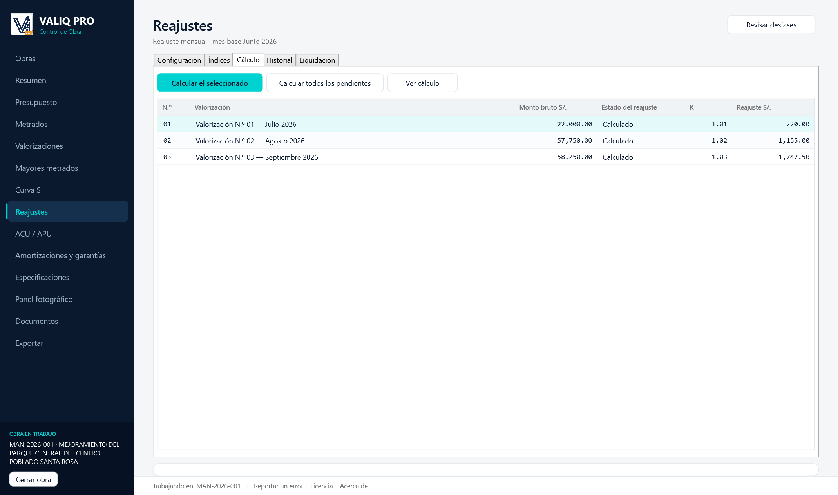The height and width of the screenshot is (495, 838).
Task: Open the Liquidación tab
Action: click(317, 60)
